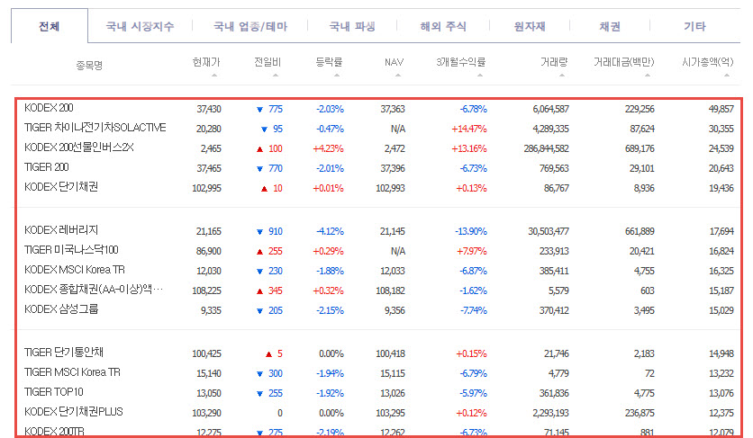This screenshot has width=753, height=438.
Task: Open TIGER 단기통안채 link
Action: click(64, 353)
